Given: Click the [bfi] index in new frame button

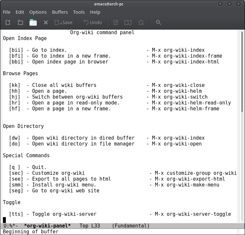Looking at the screenshot, I should click(16, 56).
